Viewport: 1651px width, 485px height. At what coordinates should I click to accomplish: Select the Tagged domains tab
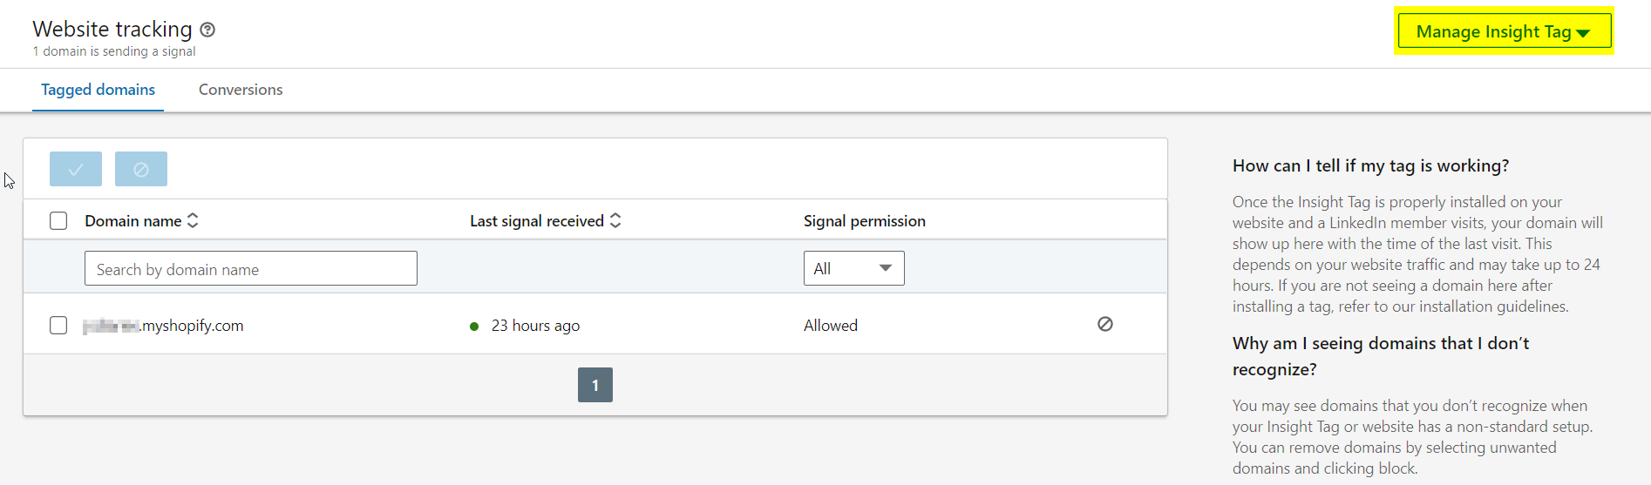(98, 90)
